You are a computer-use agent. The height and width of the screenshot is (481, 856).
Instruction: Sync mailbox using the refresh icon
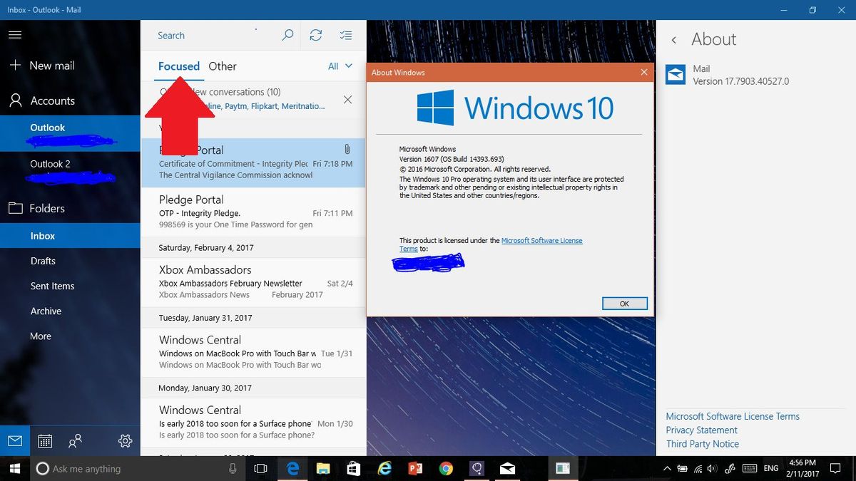316,35
